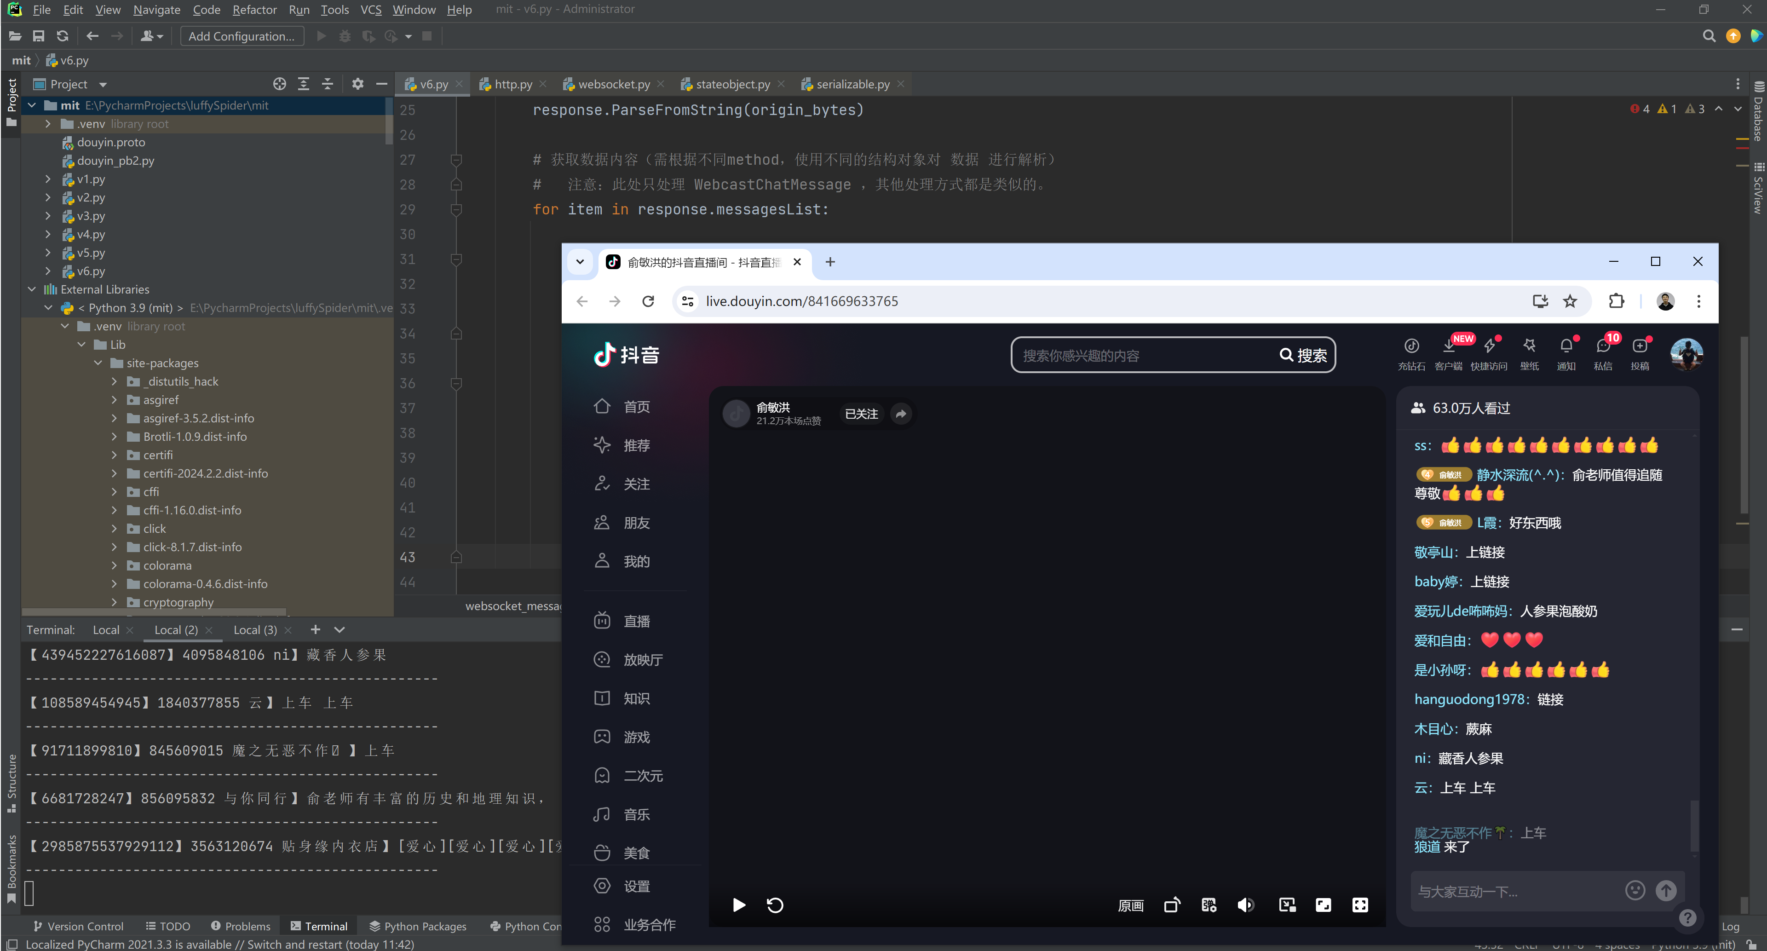
Task: Refresh the live stream player
Action: (x=775, y=905)
